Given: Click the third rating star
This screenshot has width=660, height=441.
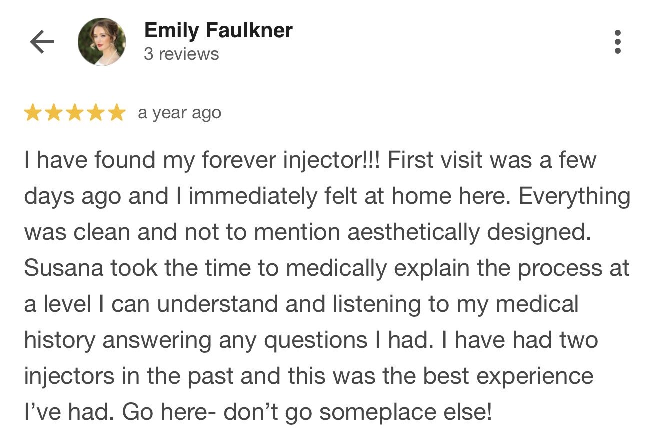Looking at the screenshot, I should coord(75,113).
